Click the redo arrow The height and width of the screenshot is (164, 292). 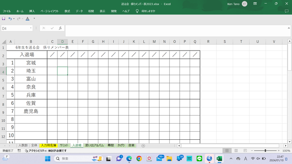coord(18,18)
